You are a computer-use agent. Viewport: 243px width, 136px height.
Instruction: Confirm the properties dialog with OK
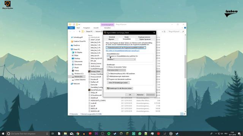coord(130,95)
